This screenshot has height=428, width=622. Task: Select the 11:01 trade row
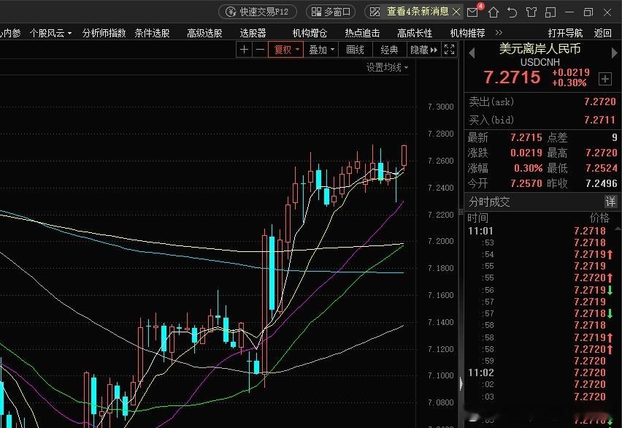click(540, 231)
